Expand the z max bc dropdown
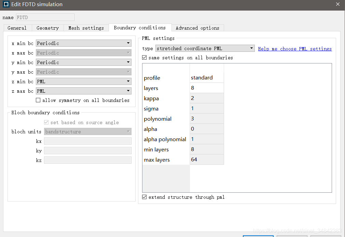 click(x=84, y=91)
